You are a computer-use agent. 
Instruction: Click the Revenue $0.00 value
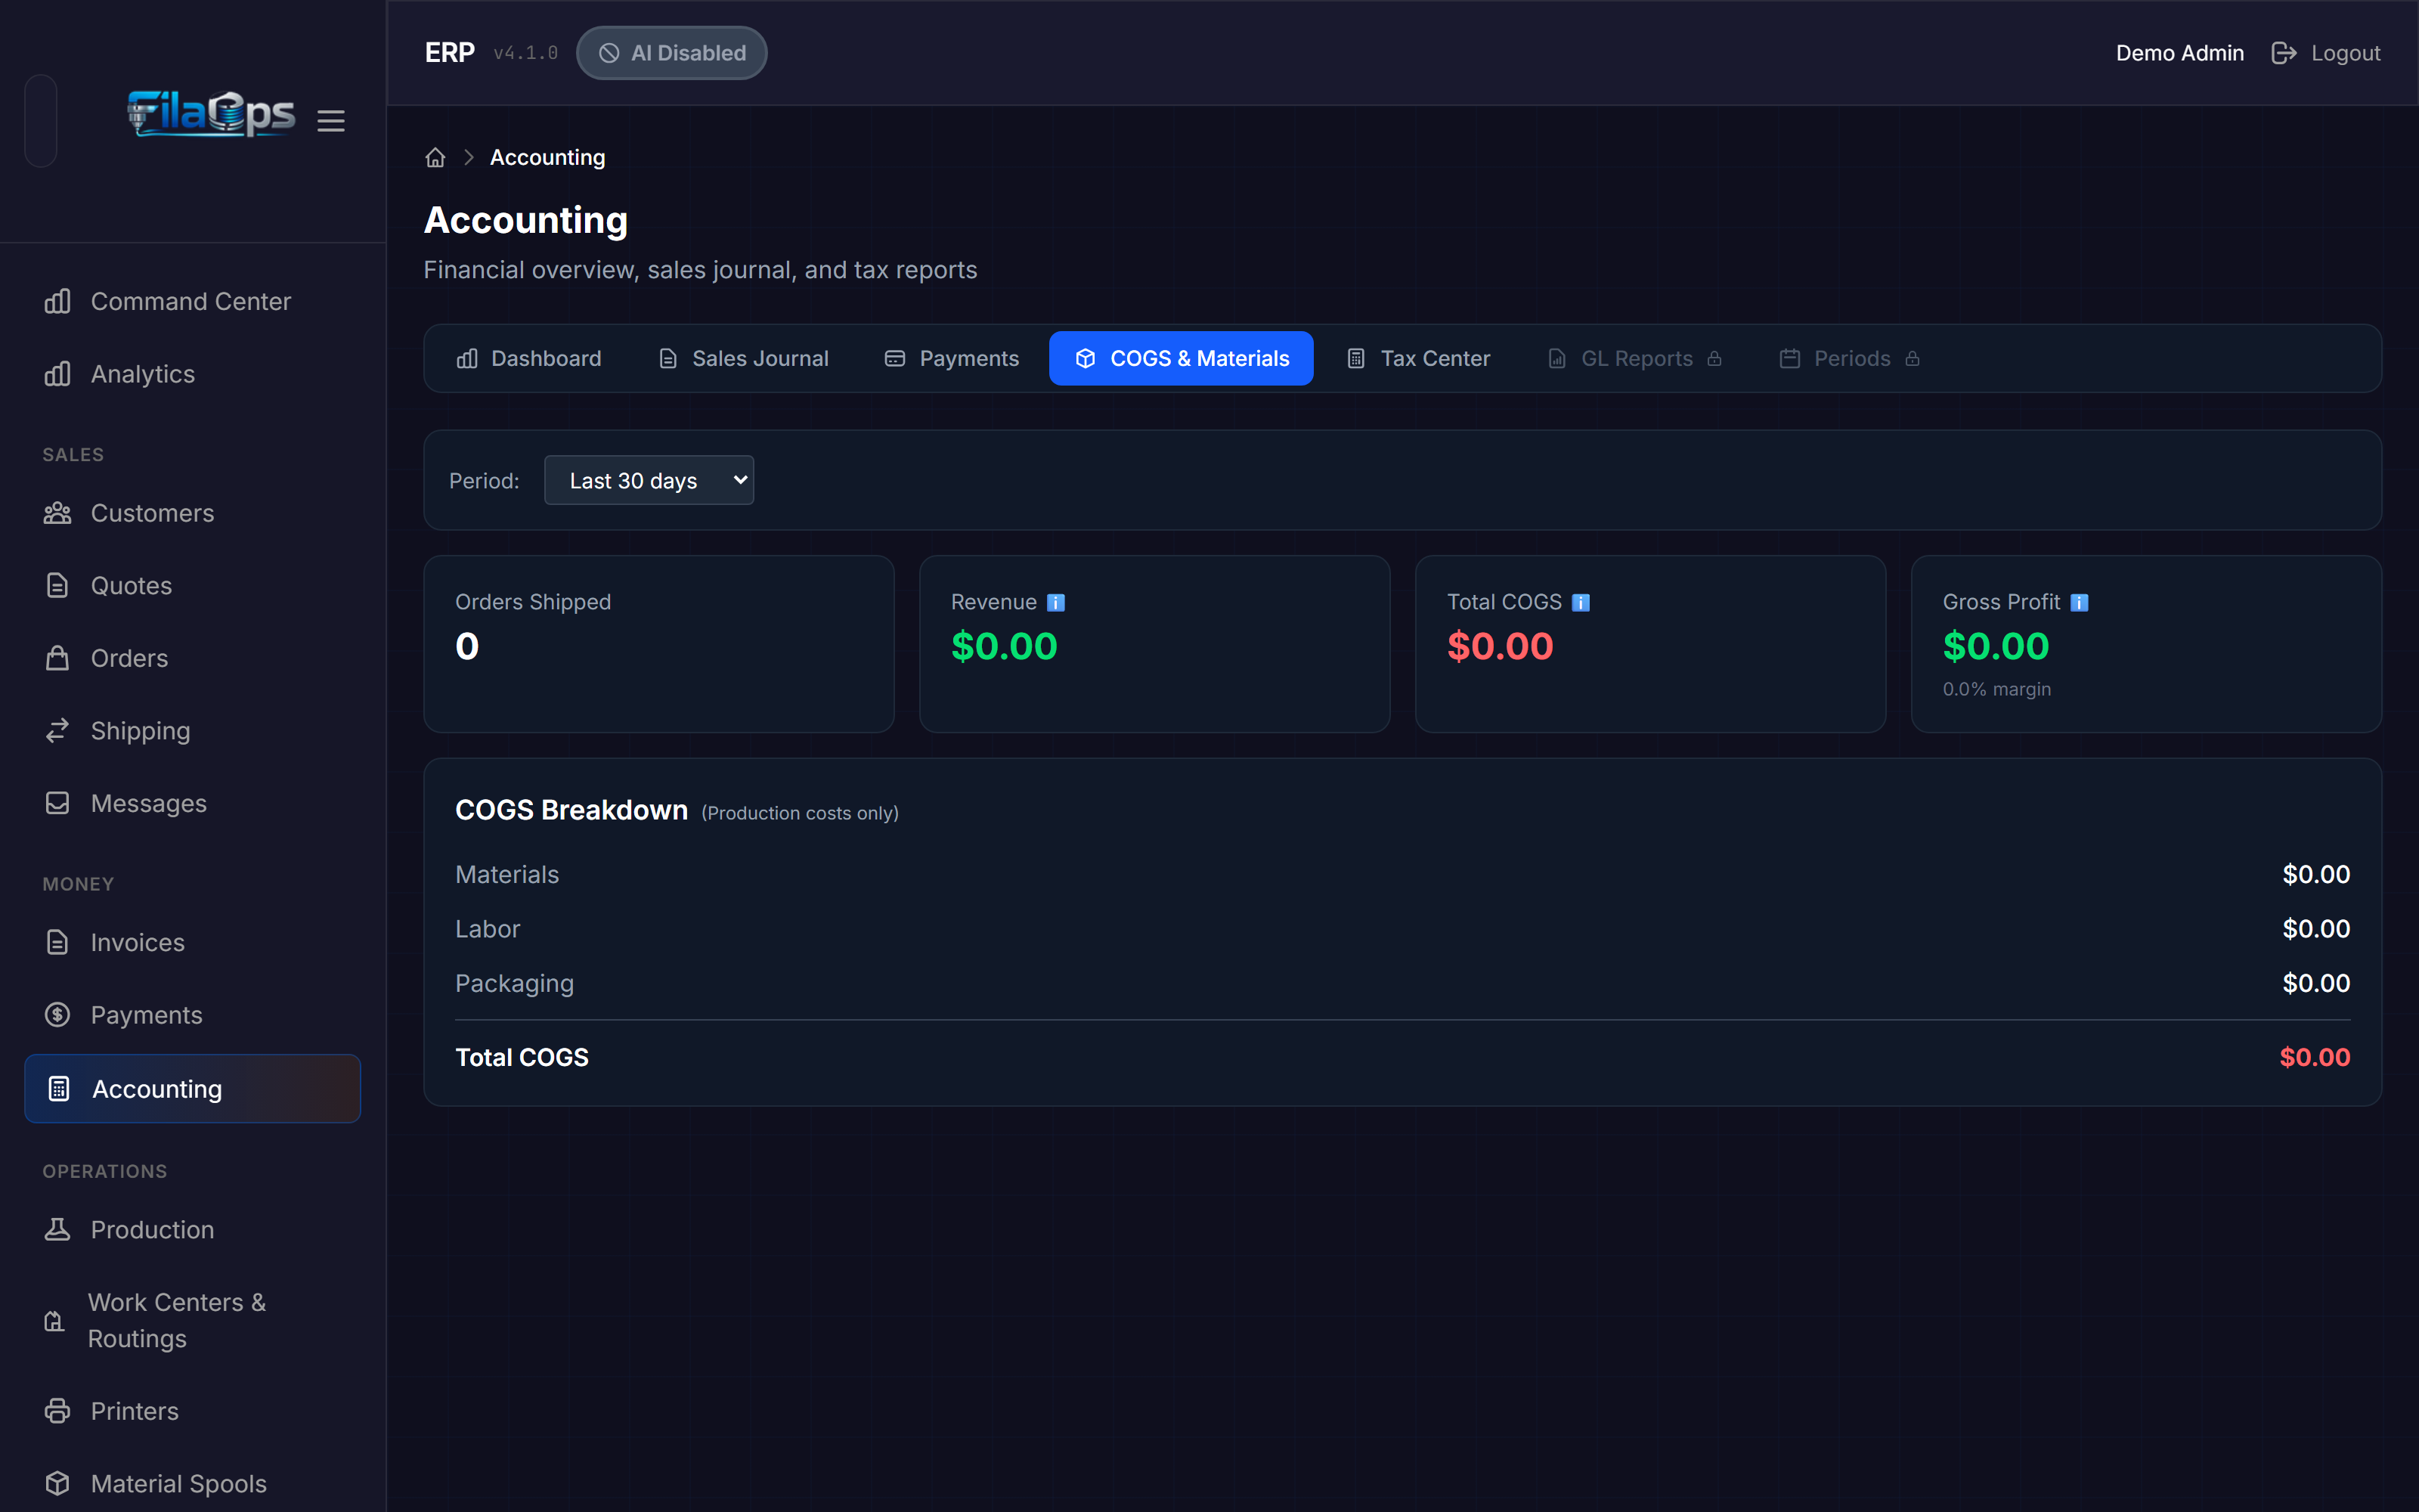click(1004, 646)
